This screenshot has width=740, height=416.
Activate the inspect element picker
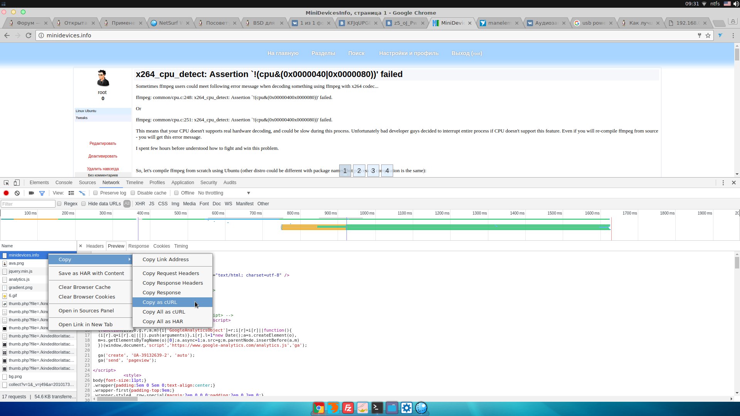coord(7,183)
